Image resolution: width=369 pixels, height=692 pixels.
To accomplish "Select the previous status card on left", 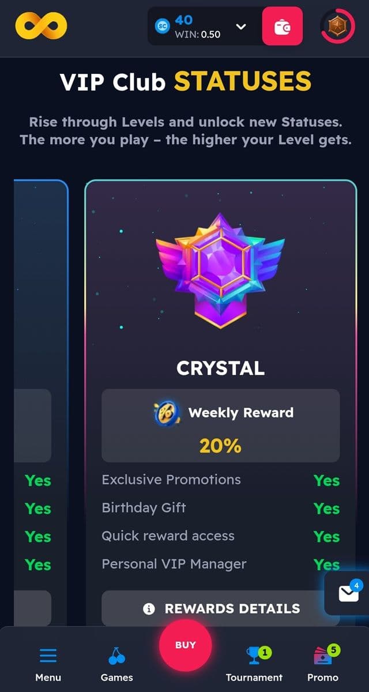I will click(41, 404).
